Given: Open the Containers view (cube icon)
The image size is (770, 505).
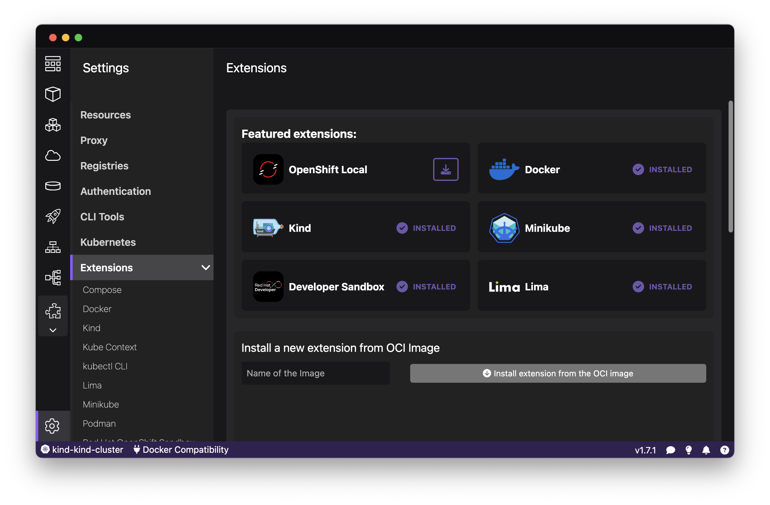Looking at the screenshot, I should [x=53, y=94].
